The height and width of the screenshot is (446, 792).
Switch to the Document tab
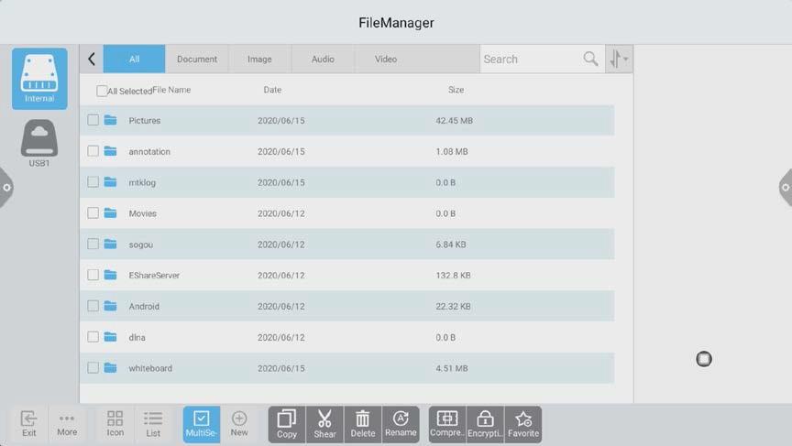(x=197, y=59)
